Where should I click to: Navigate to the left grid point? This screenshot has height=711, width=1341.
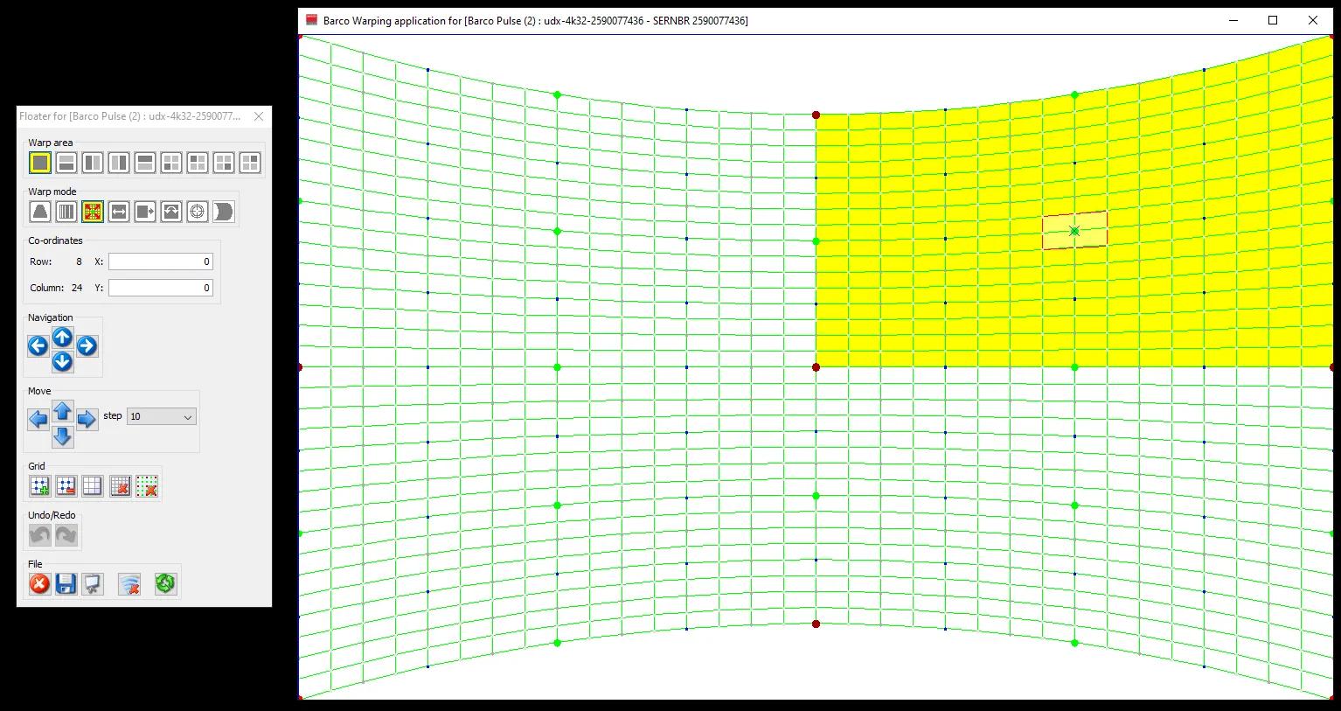38,346
